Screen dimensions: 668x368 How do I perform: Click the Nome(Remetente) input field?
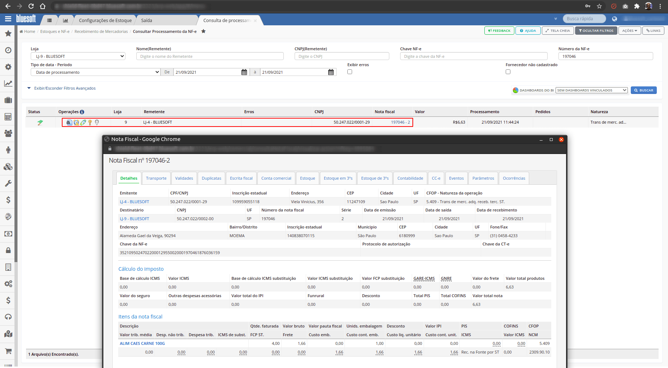210,56
